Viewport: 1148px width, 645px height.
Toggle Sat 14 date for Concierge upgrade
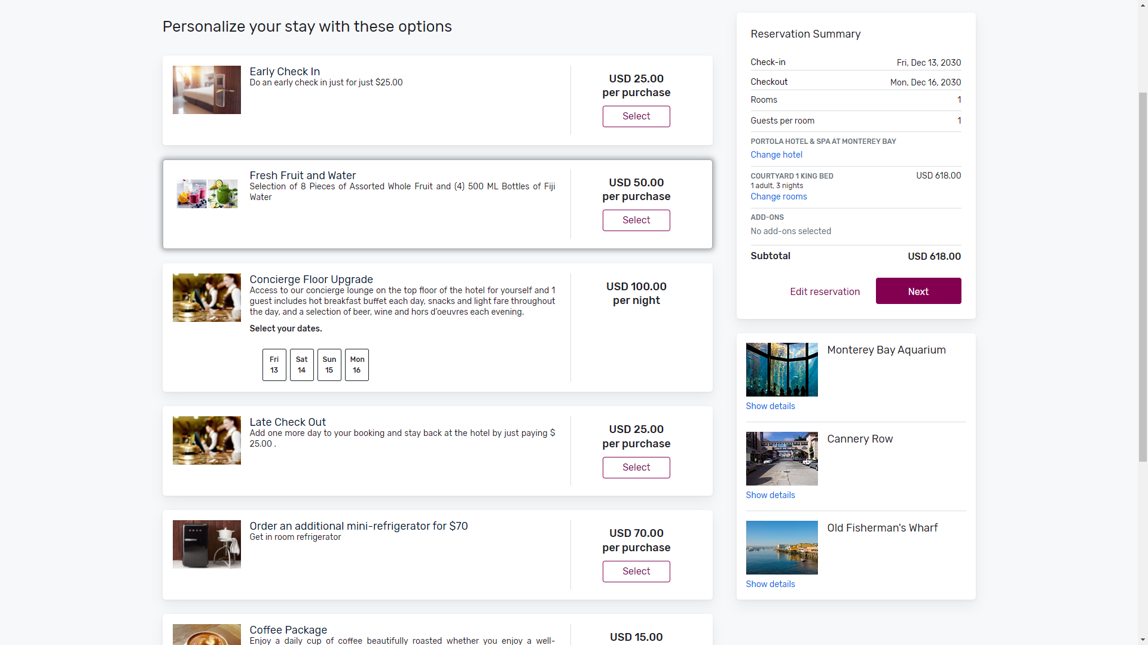click(x=302, y=365)
